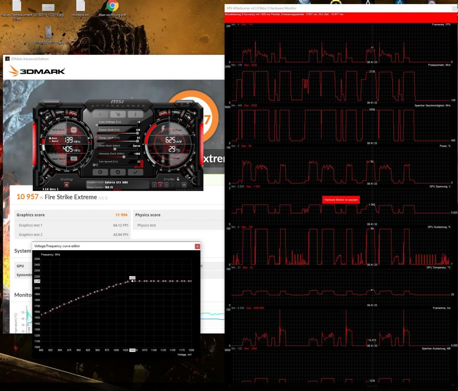Click the Speicher Auslastung, MB graph label
458x391 pixels.
(x=436, y=349)
